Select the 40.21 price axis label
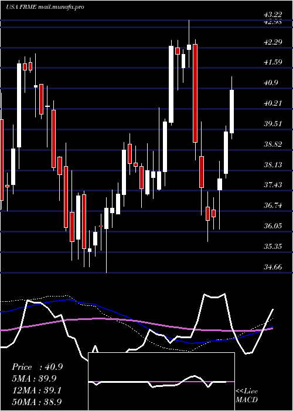The image size is (293, 411). click(273, 103)
